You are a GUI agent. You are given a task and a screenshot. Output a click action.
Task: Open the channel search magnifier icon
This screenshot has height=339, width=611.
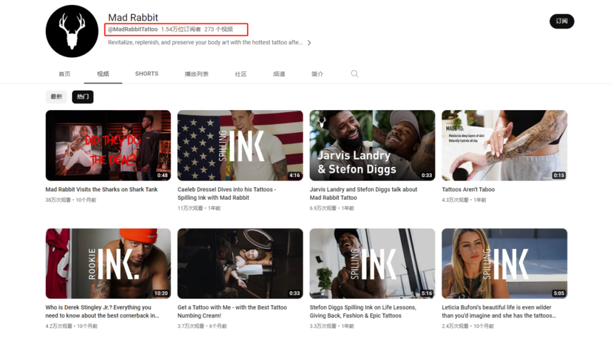tap(354, 74)
